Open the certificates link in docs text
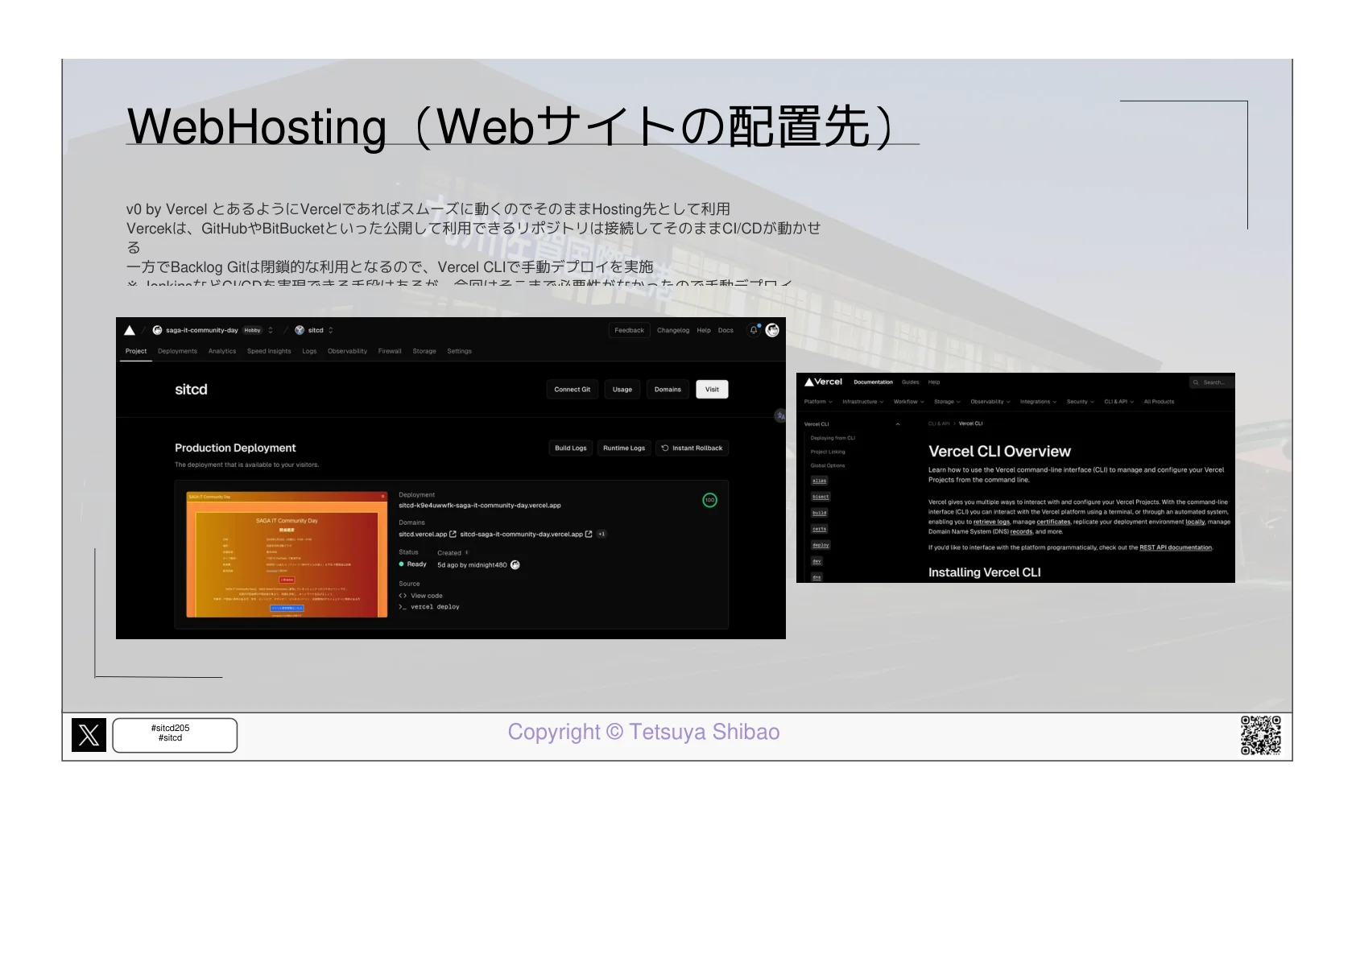1356x958 pixels. (1053, 522)
